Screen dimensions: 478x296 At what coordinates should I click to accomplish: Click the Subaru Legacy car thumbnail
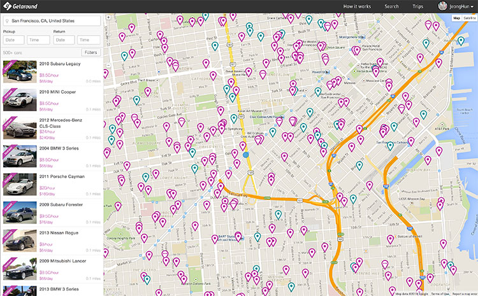pos(20,71)
